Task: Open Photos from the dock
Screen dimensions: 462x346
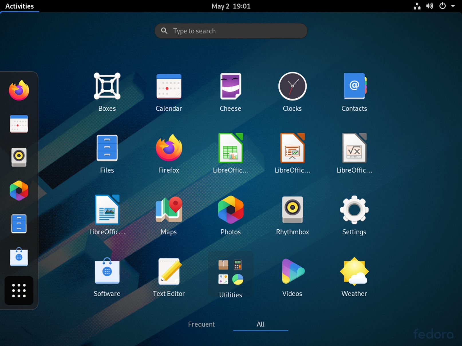Action: click(19, 190)
